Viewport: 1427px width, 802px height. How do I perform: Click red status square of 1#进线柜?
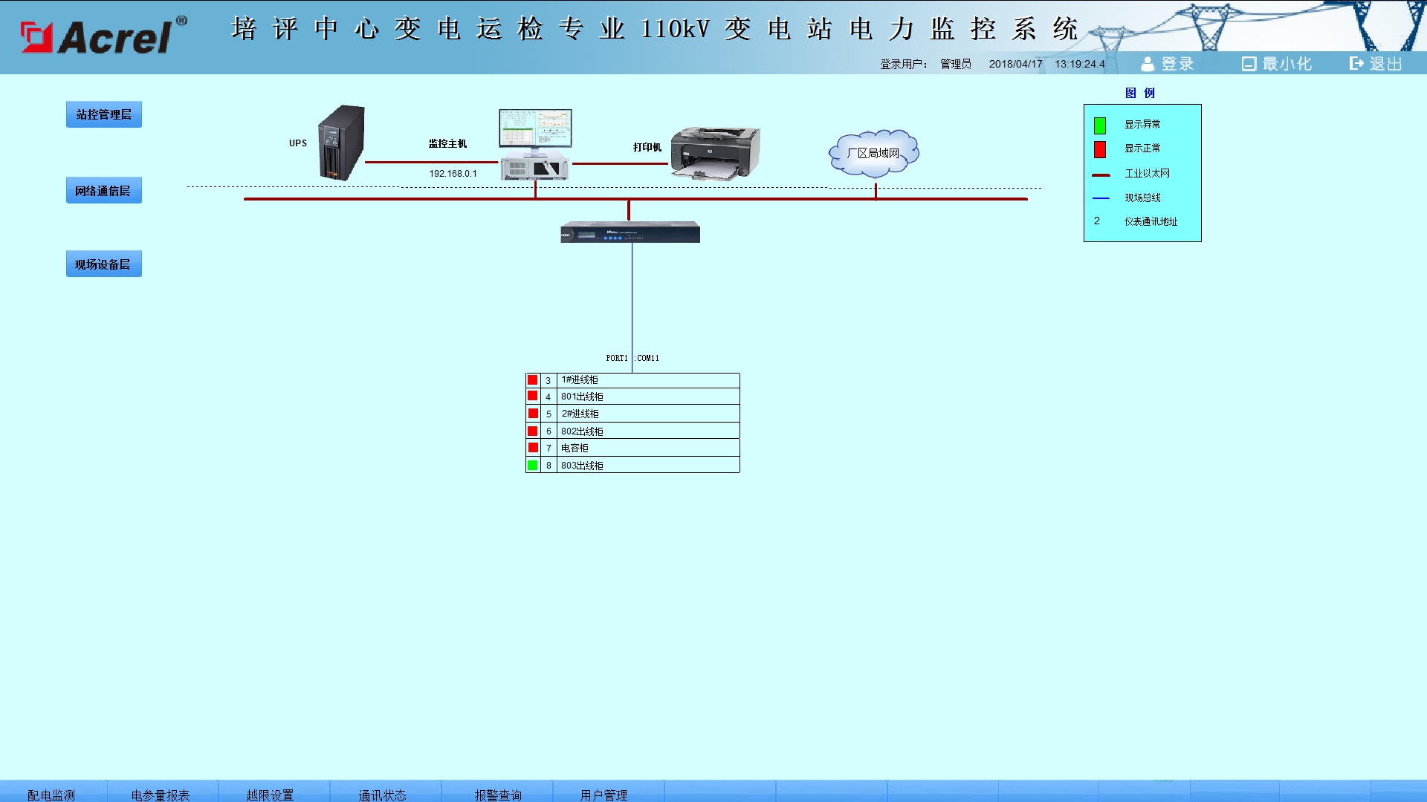532,380
